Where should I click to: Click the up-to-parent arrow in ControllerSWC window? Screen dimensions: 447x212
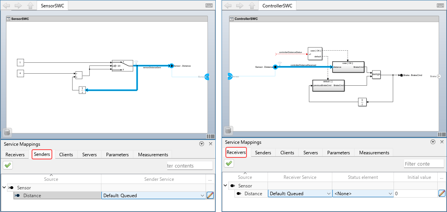[252, 5]
